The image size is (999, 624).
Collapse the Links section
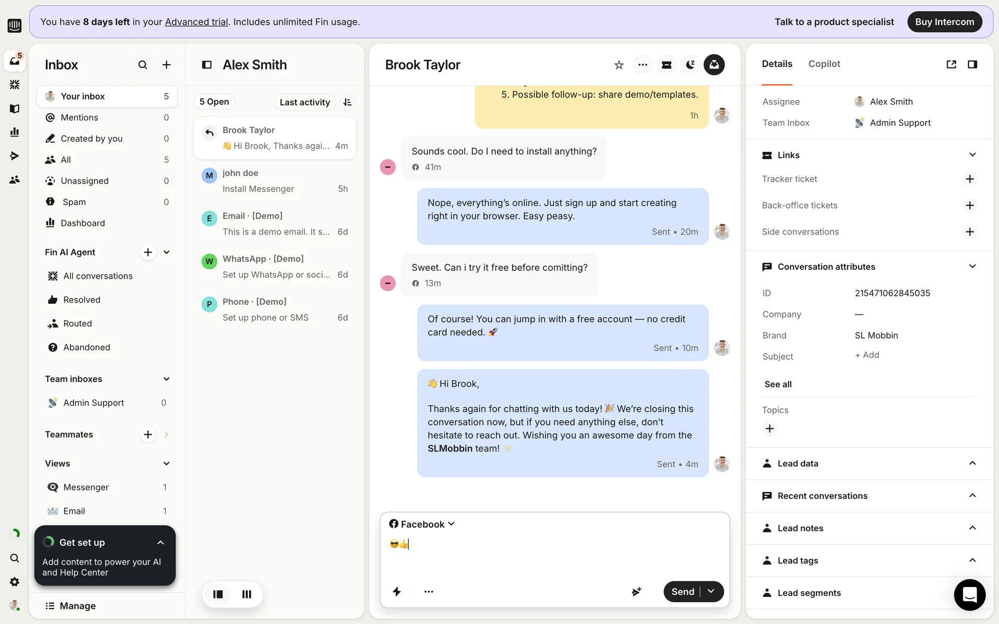tap(972, 155)
